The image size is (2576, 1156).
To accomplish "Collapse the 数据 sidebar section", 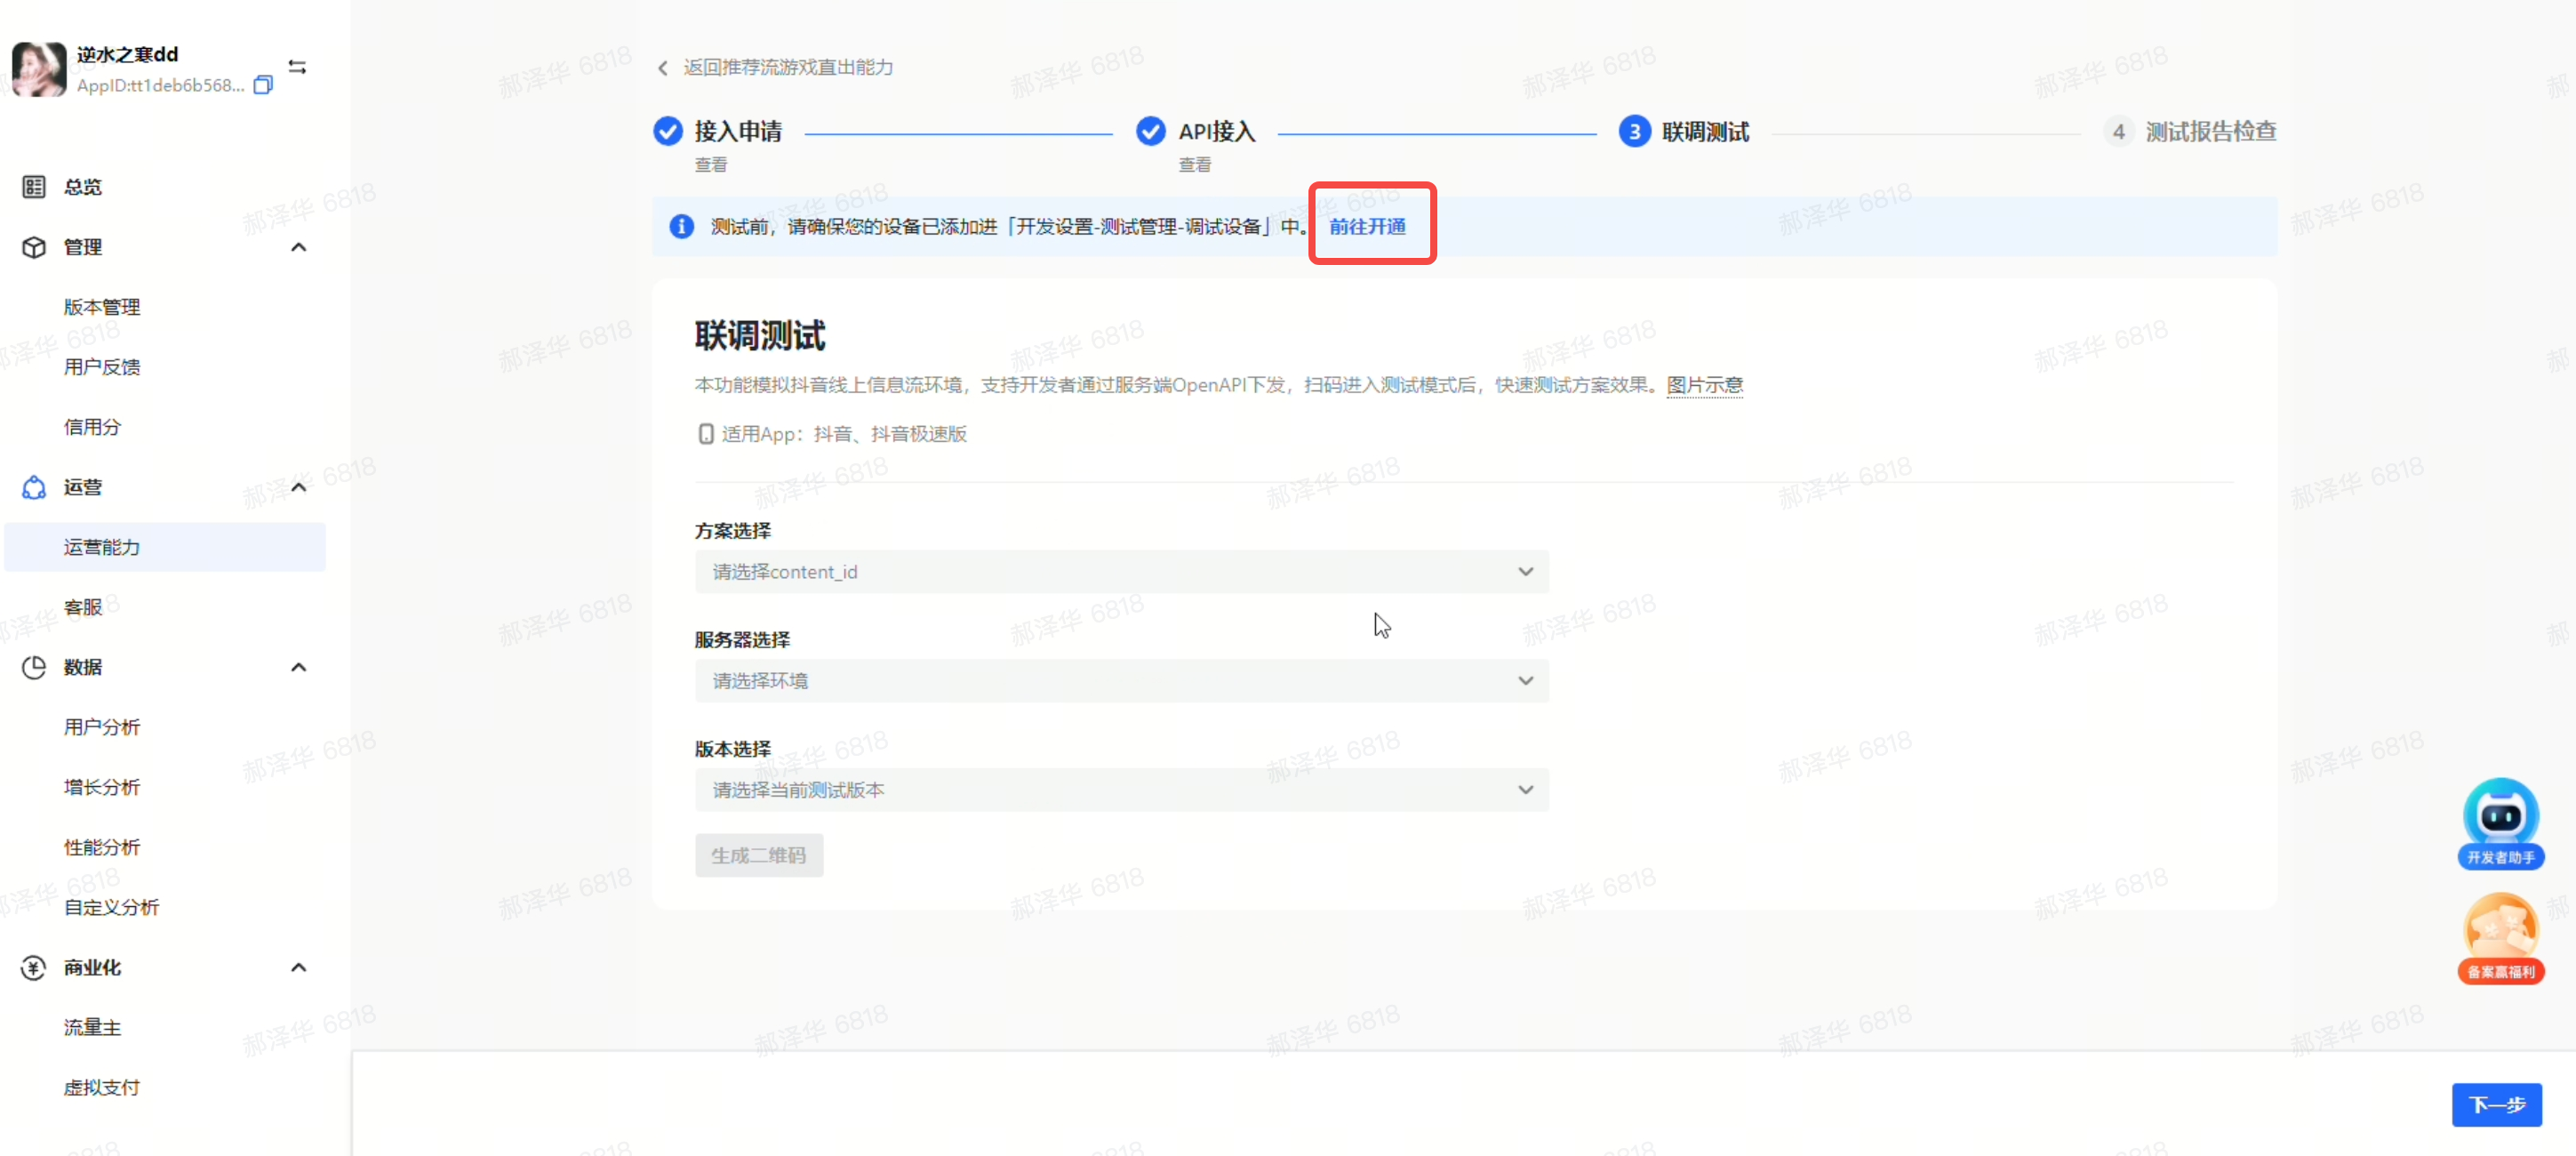I will tap(298, 667).
